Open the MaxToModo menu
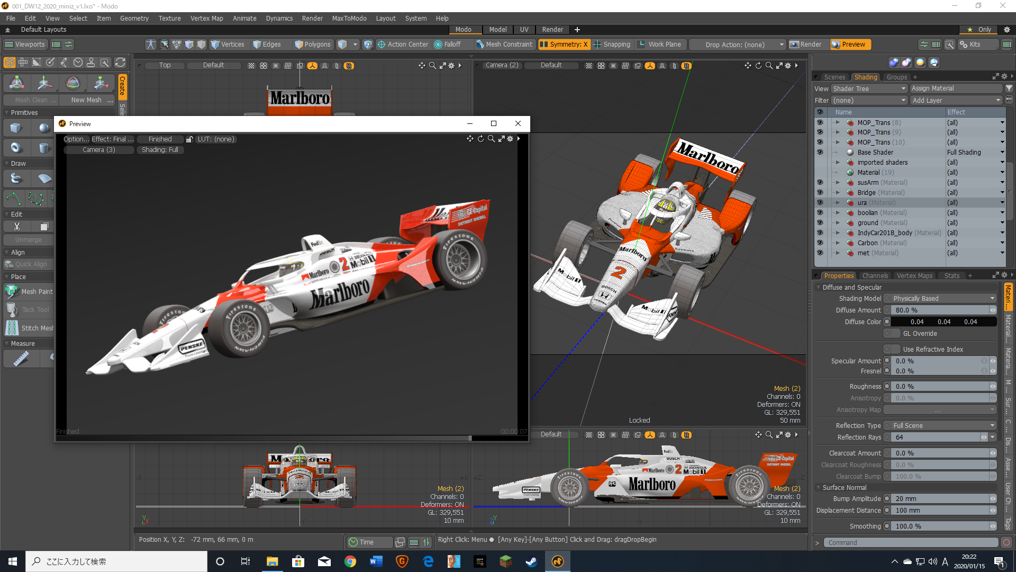The width and height of the screenshot is (1016, 572). [349, 18]
